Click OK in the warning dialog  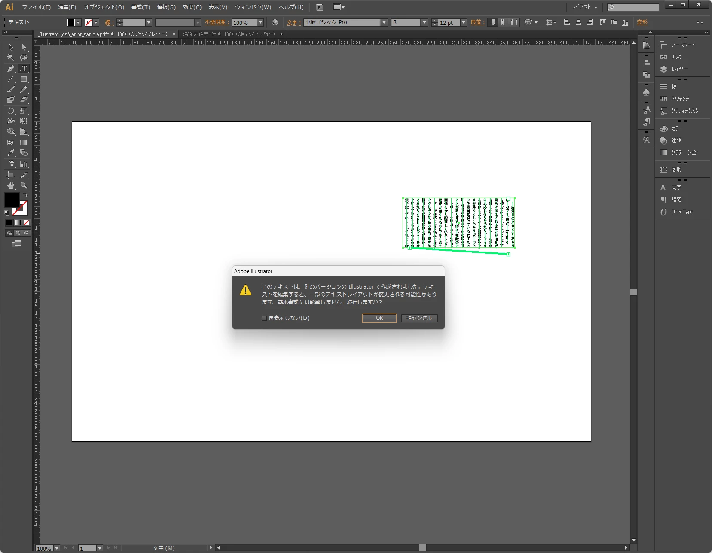[379, 318]
